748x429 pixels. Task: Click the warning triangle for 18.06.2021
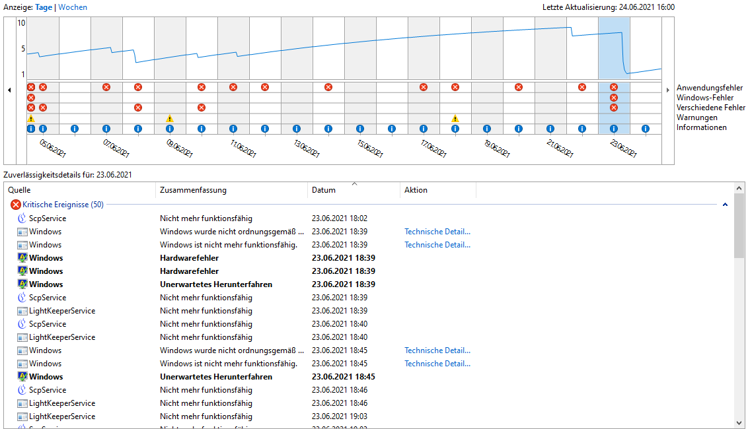pos(455,118)
